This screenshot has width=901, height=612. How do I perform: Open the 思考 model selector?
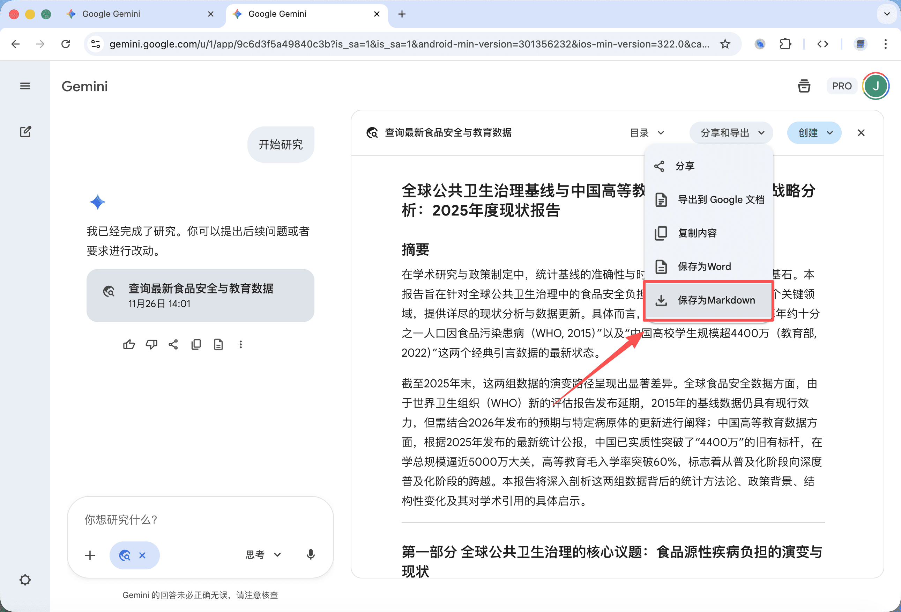(263, 555)
